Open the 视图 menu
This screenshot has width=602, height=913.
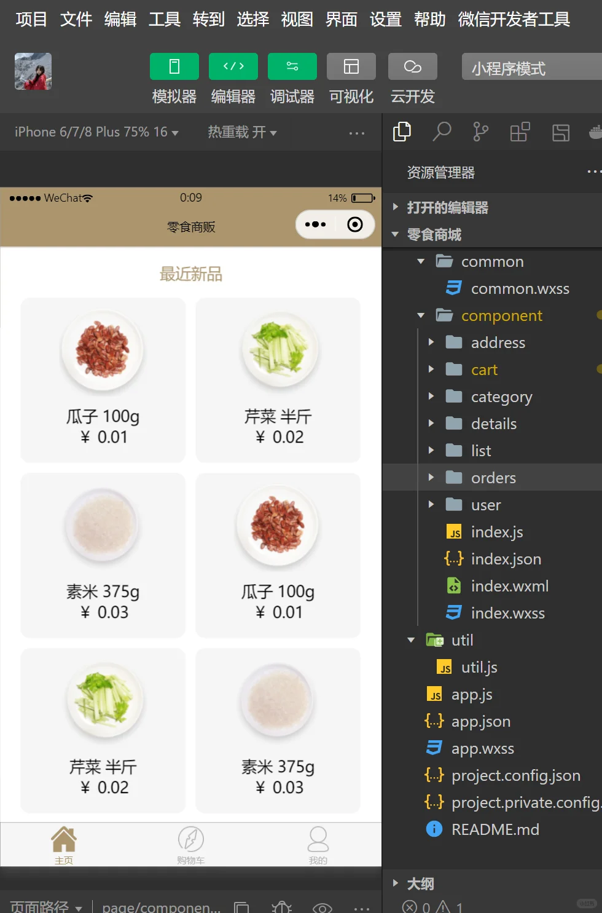point(297,20)
